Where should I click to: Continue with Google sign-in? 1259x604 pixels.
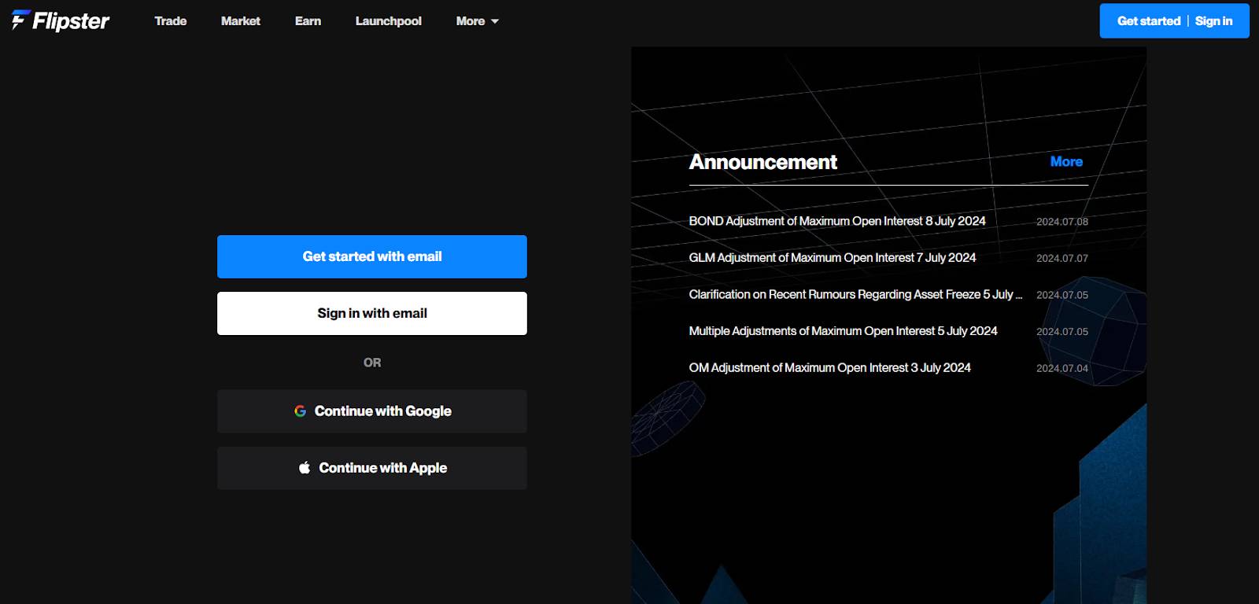[372, 411]
